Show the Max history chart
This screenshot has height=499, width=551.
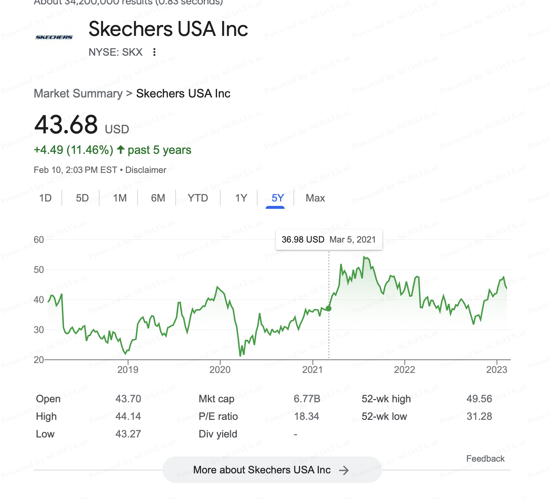315,198
